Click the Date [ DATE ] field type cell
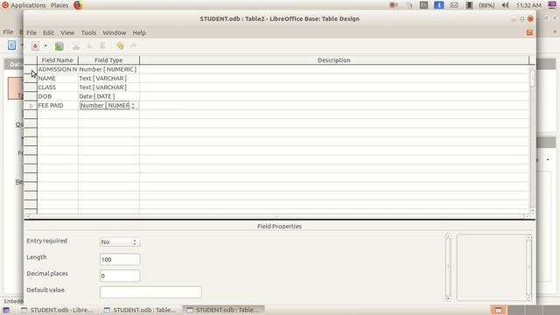This screenshot has height=315, width=560. tap(108, 96)
